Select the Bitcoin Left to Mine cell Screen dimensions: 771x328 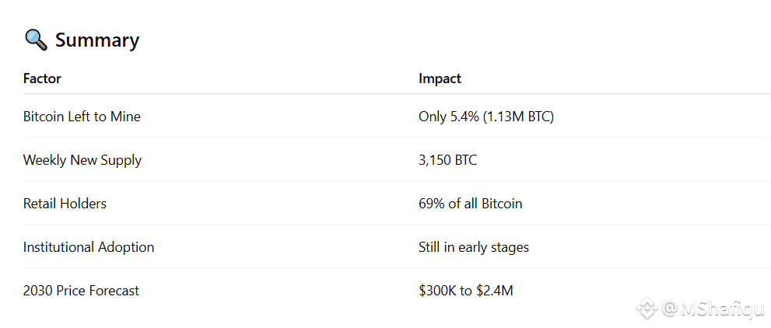pyautogui.click(x=82, y=117)
